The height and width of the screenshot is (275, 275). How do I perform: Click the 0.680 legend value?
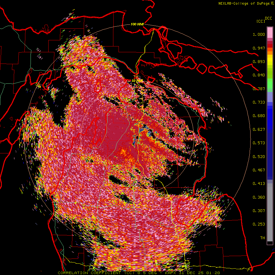pos(259,116)
